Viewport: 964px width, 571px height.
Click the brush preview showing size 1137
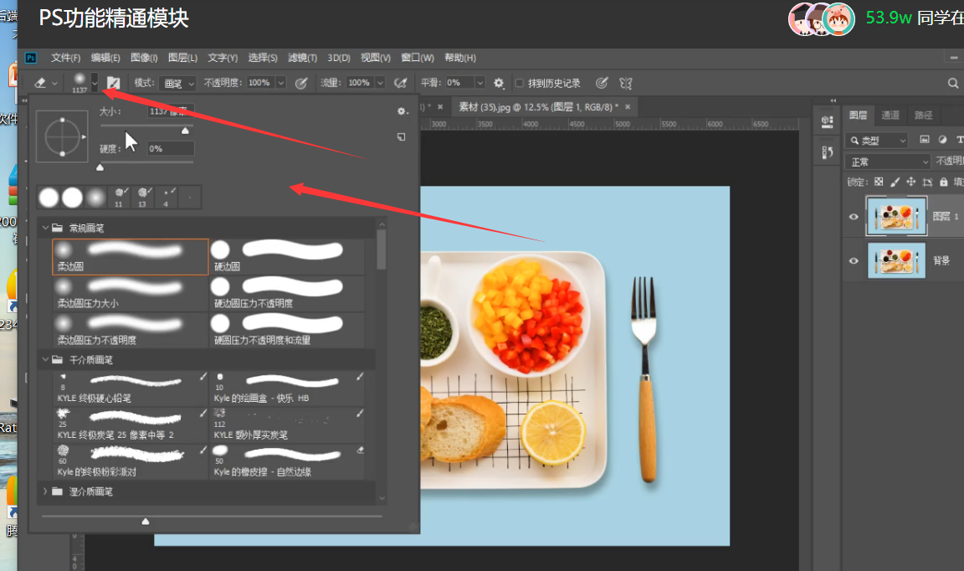79,82
